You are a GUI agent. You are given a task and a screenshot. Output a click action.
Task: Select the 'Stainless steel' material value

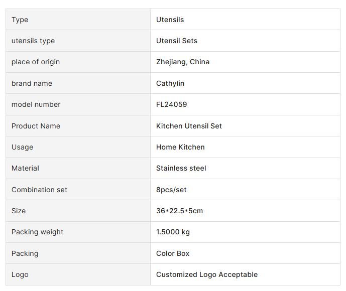(181, 168)
